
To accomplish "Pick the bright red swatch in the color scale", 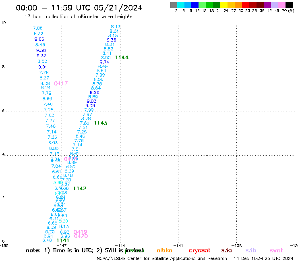I will (246, 5).
